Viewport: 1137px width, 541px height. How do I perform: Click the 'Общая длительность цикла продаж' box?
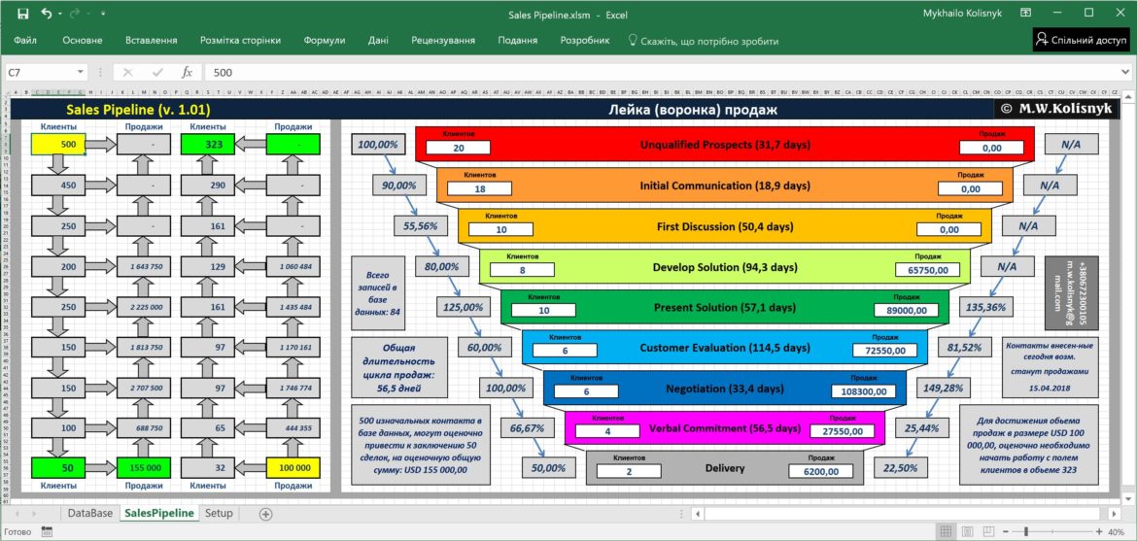pyautogui.click(x=398, y=368)
